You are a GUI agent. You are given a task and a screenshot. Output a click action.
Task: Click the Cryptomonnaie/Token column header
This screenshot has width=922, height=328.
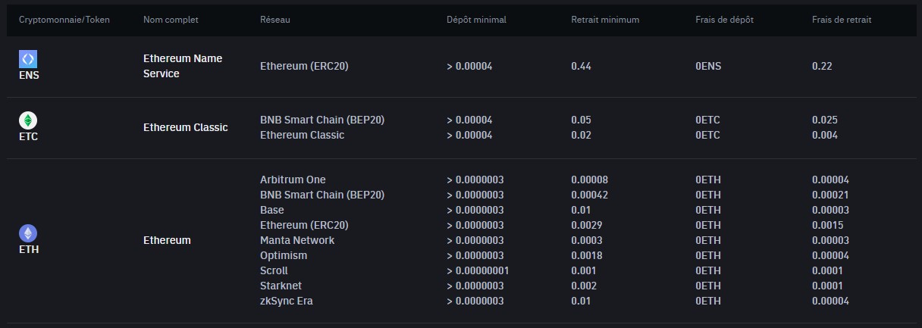coord(64,20)
